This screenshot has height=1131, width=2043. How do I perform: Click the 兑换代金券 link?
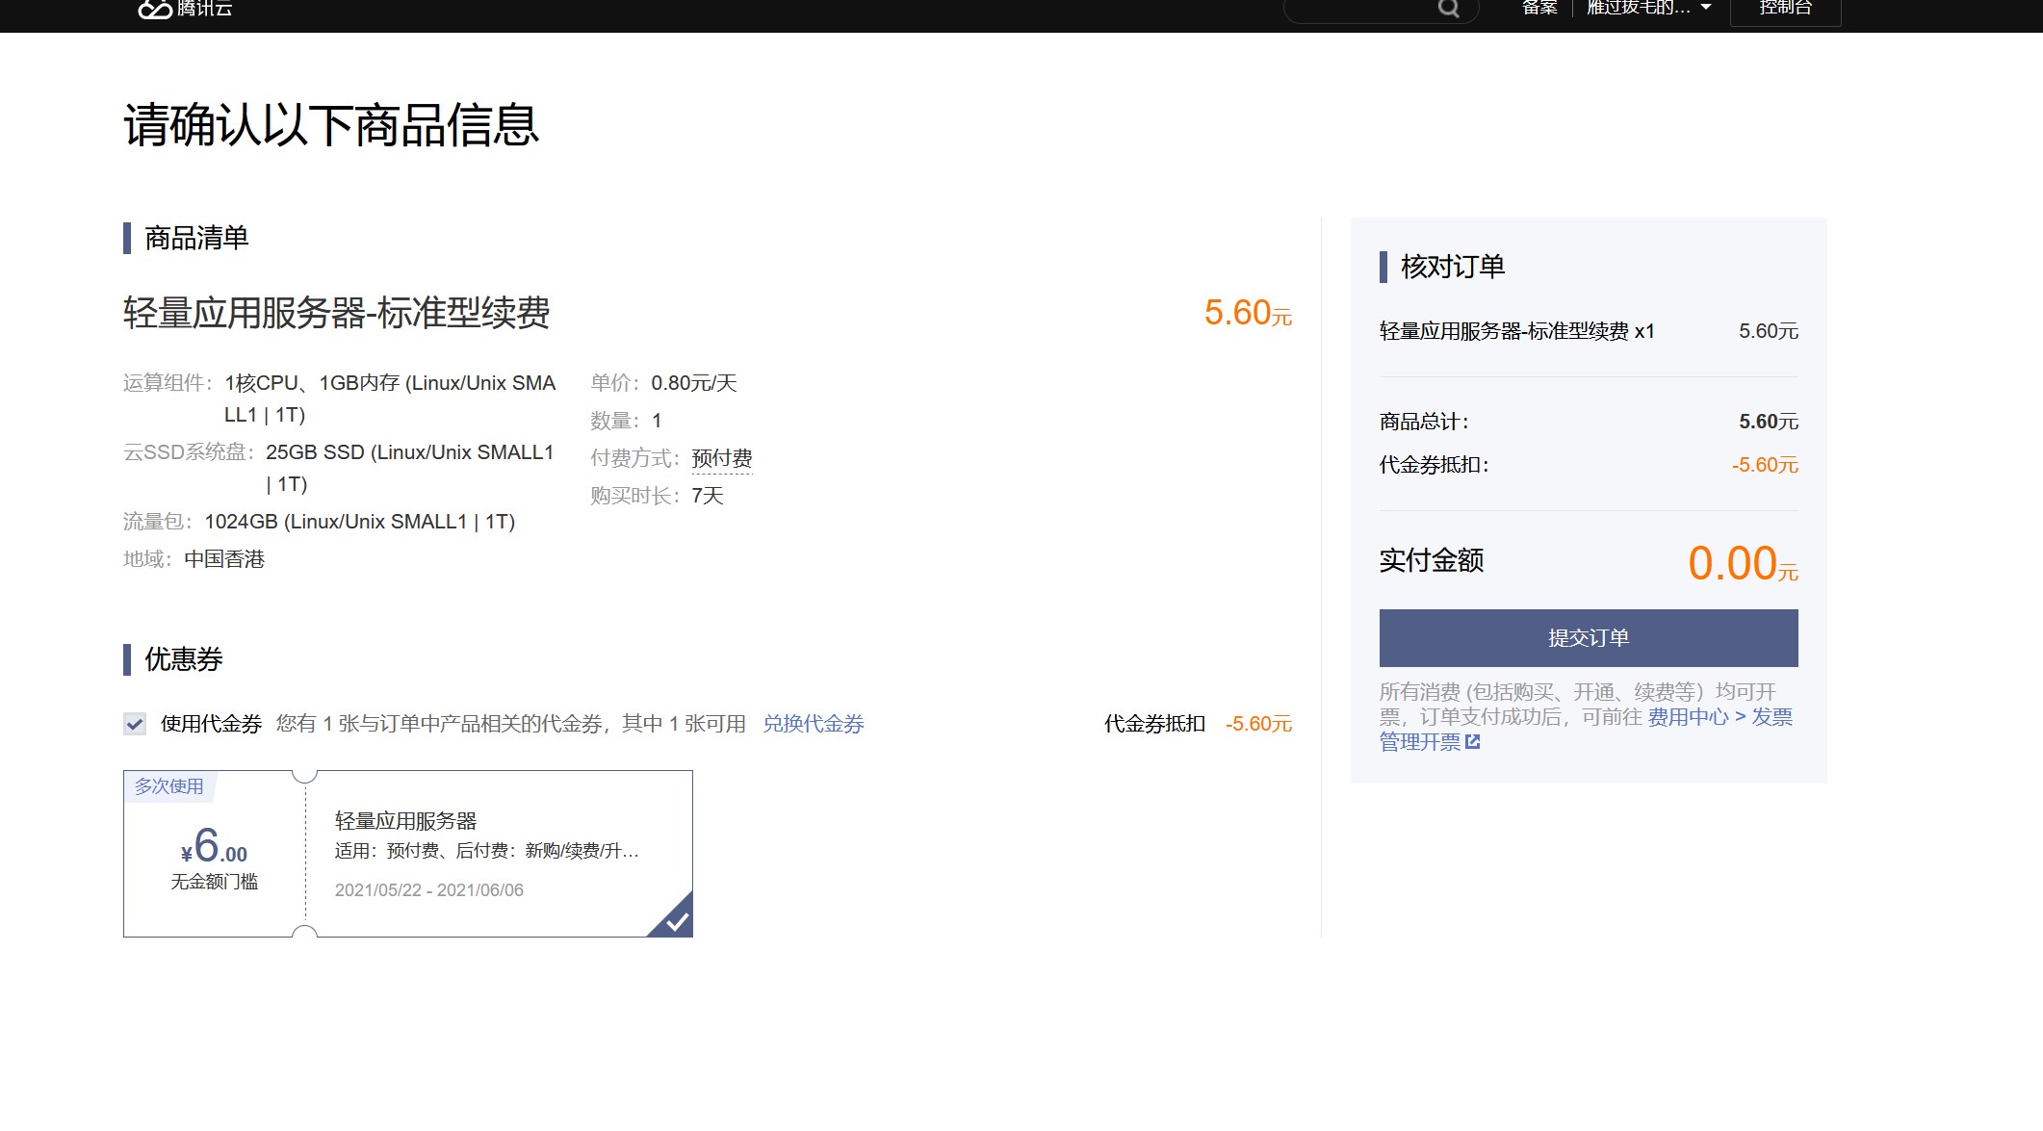(814, 724)
